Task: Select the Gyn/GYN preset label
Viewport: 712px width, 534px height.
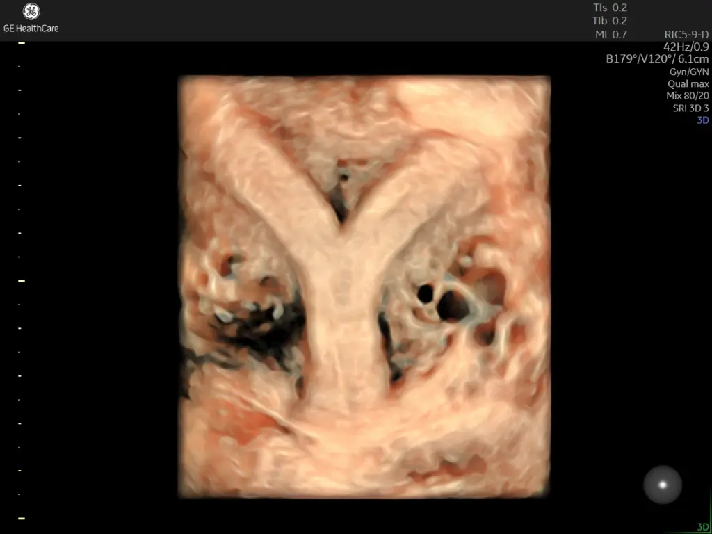Action: coord(689,72)
